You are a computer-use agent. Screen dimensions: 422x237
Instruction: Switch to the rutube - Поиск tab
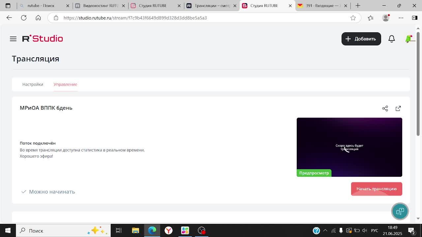pyautogui.click(x=41, y=6)
